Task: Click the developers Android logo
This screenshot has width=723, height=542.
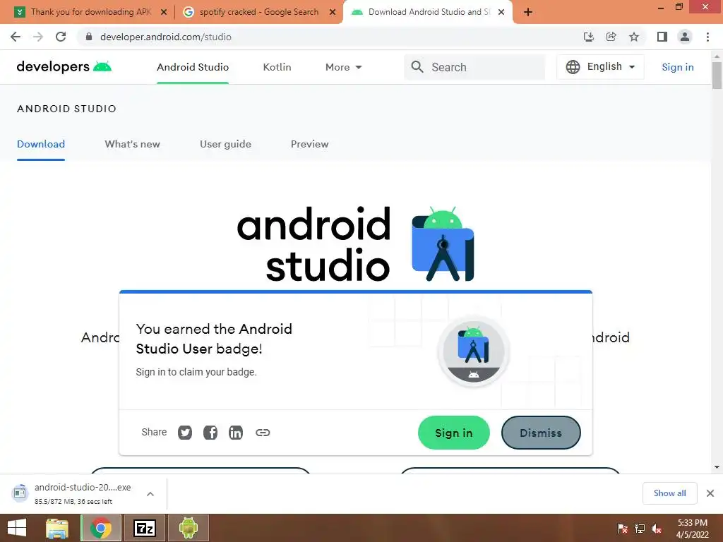Action: [64, 67]
